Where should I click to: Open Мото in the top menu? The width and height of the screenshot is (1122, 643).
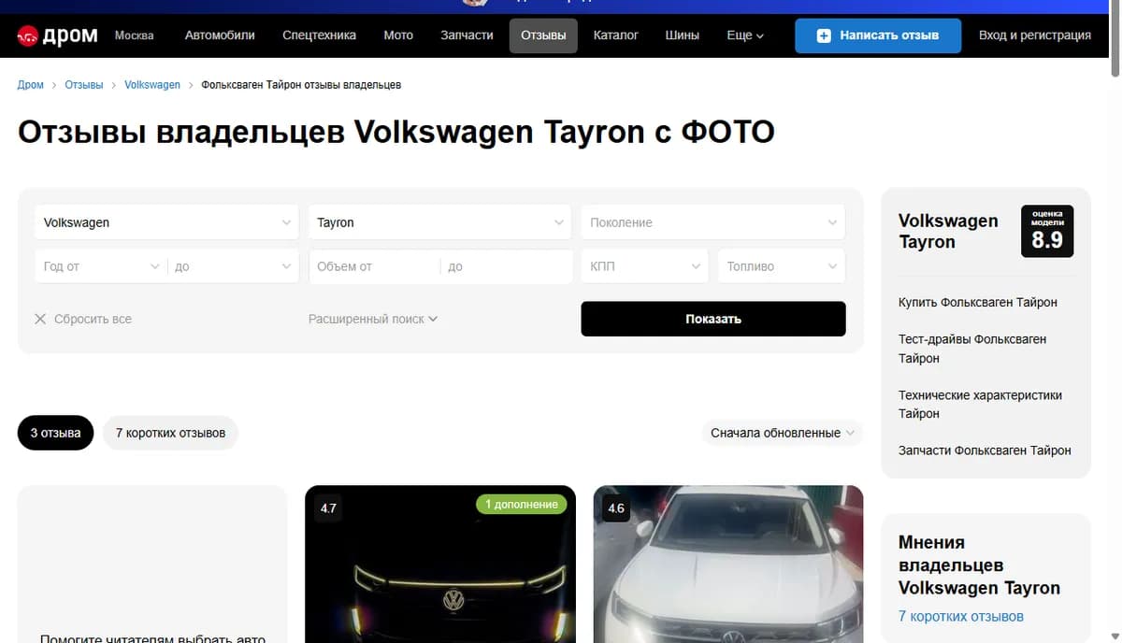pos(398,36)
